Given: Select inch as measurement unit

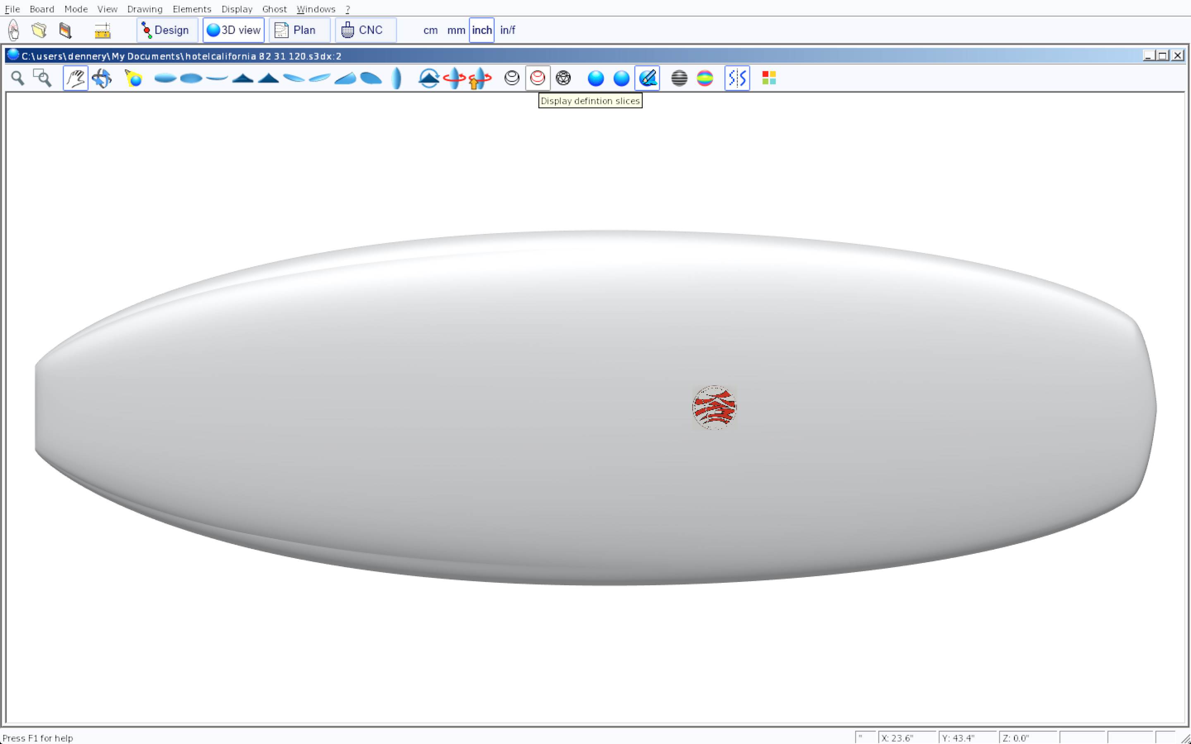Looking at the screenshot, I should [481, 30].
